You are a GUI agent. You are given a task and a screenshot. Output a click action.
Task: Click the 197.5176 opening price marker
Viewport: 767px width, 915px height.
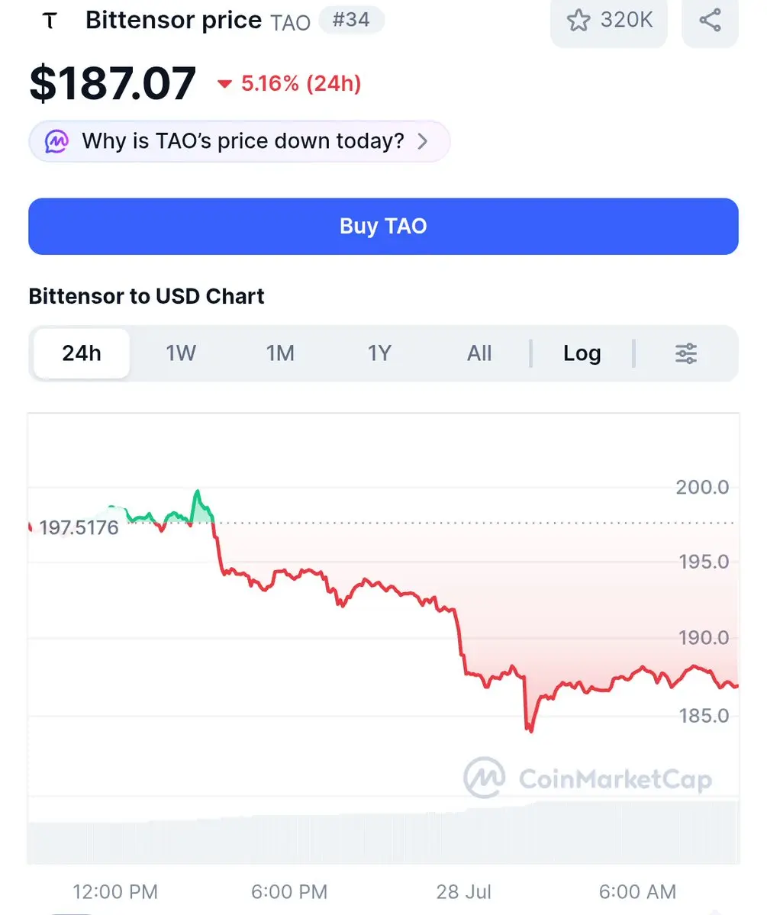pos(79,527)
